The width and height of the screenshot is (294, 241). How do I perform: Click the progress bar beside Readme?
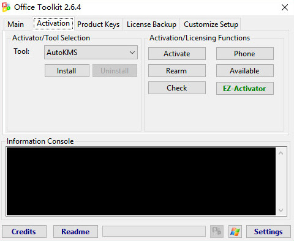(154, 231)
